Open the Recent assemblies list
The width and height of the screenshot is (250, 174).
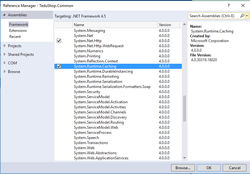[x=15, y=37]
